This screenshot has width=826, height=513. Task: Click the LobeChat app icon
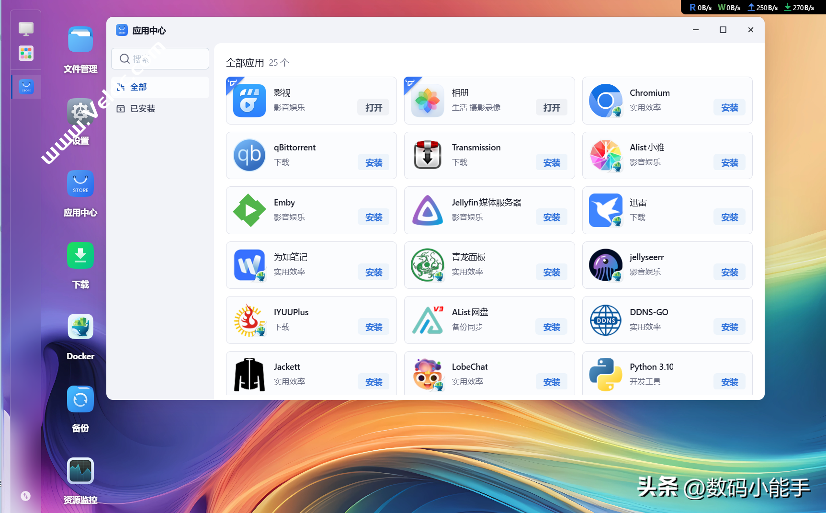coord(428,375)
